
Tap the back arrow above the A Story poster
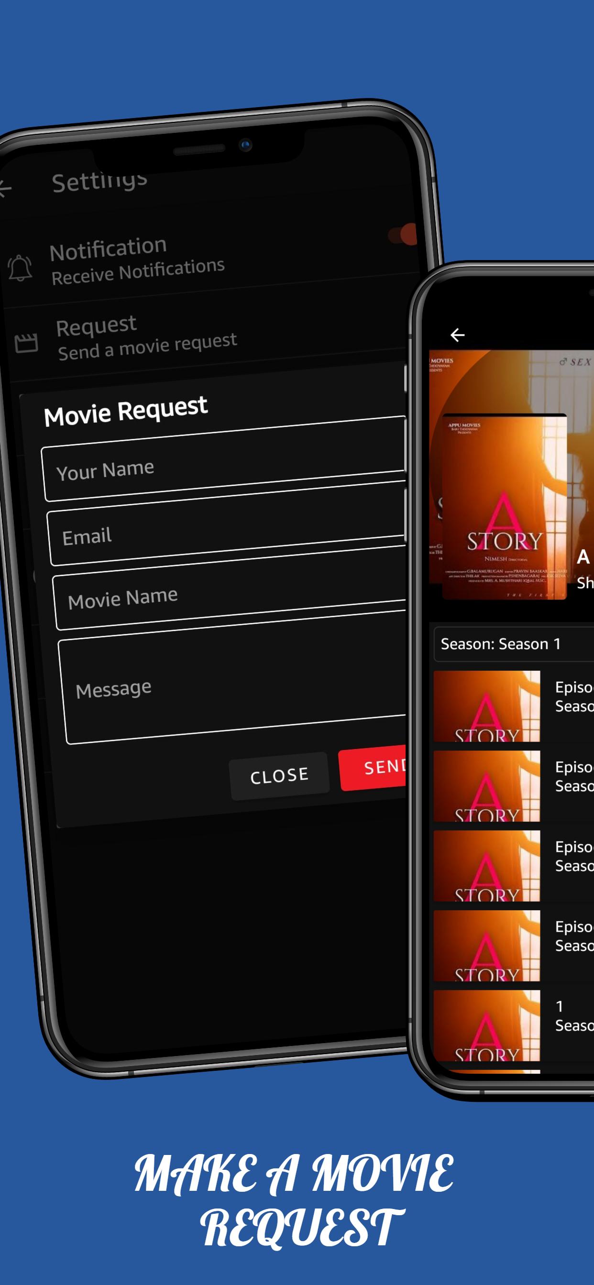pos(457,335)
